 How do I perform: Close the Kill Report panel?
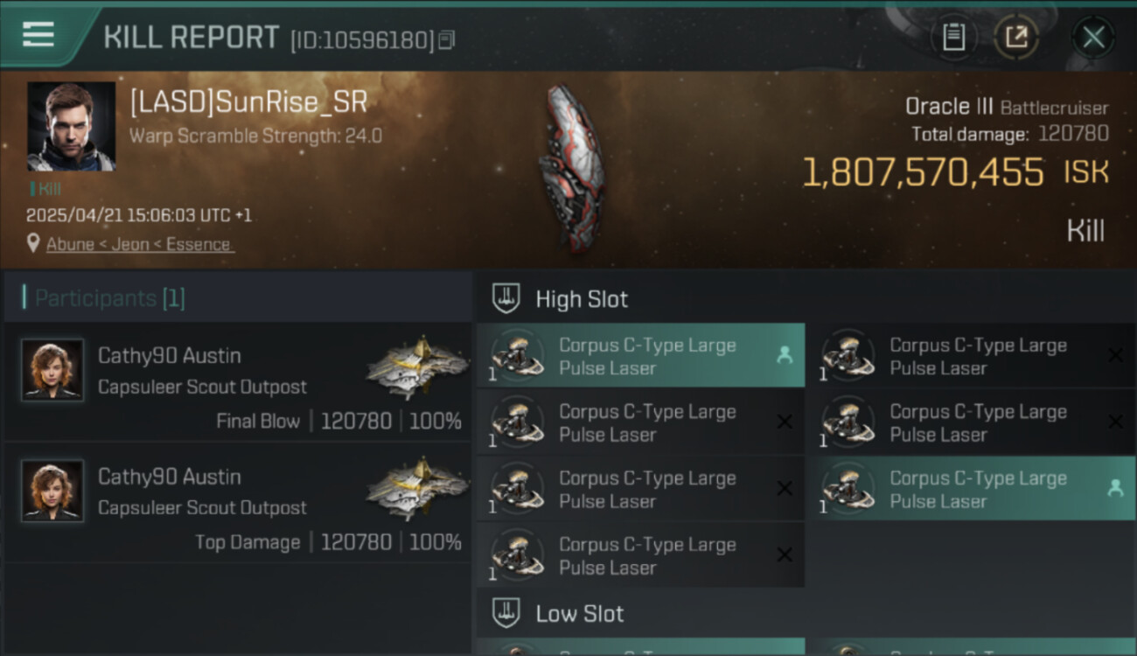[1093, 38]
